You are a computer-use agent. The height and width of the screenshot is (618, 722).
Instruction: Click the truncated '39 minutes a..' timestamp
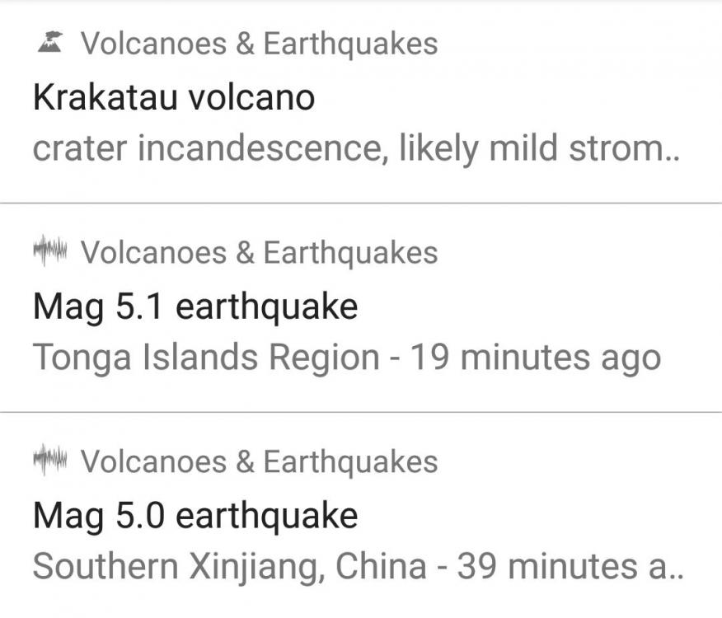pyautogui.click(x=570, y=567)
